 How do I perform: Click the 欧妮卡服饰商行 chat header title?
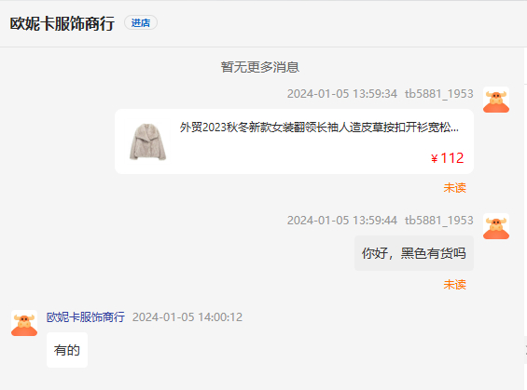(x=62, y=23)
